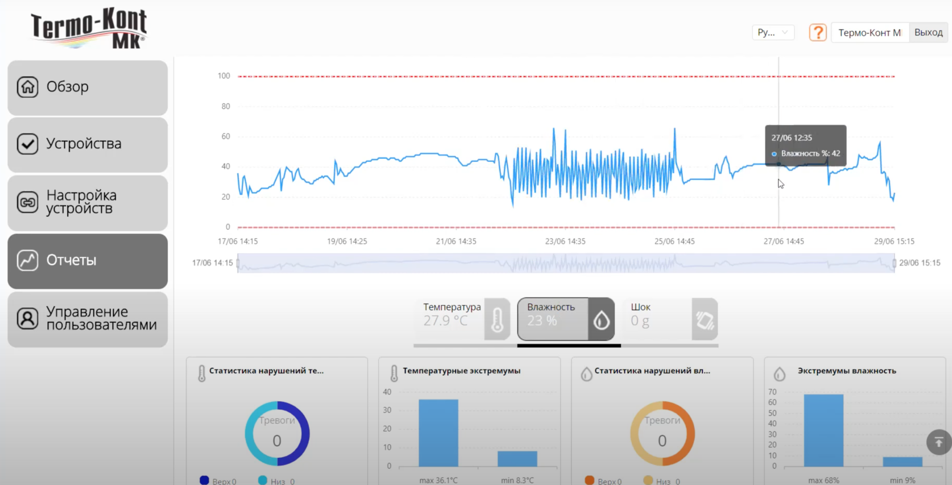Click the checkmark icon beside Устройства
Viewport: 952px width, 485px height.
pos(27,144)
